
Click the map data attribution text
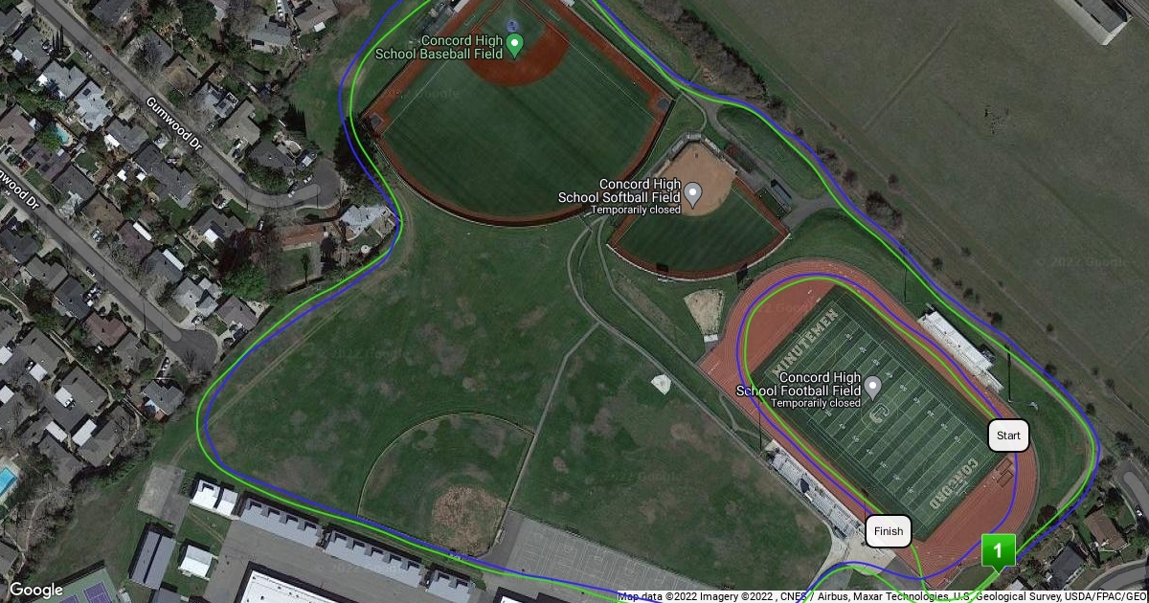[x=882, y=596]
